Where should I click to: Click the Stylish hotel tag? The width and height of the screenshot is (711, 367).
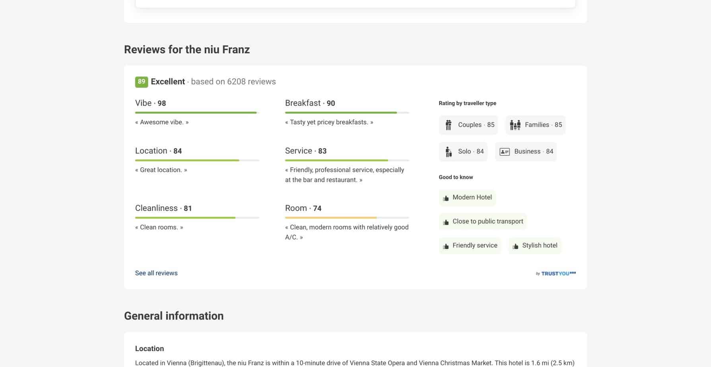[535, 246]
